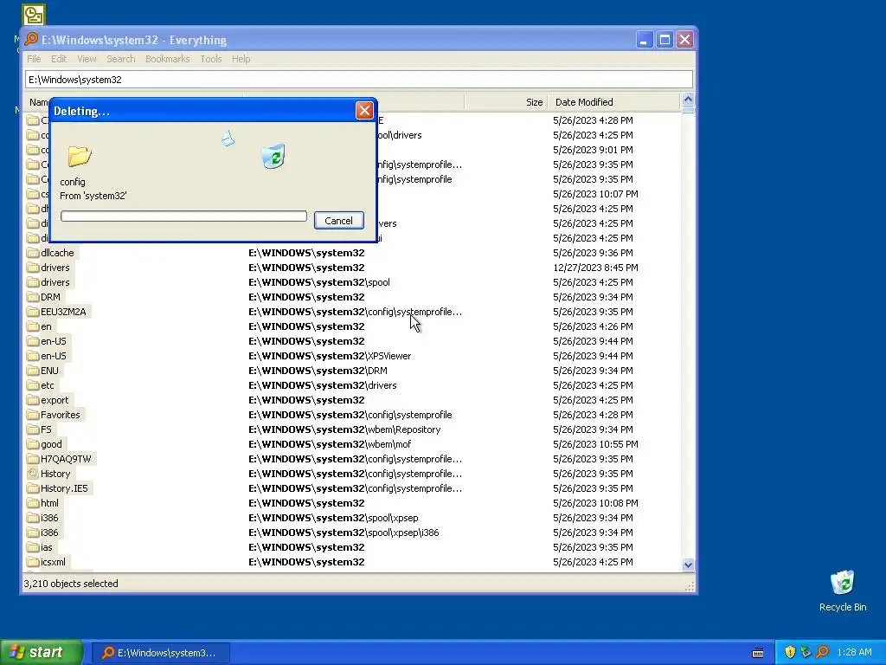Click the 3,210 objects selected status text
Viewport: 886px width, 665px height.
71,584
